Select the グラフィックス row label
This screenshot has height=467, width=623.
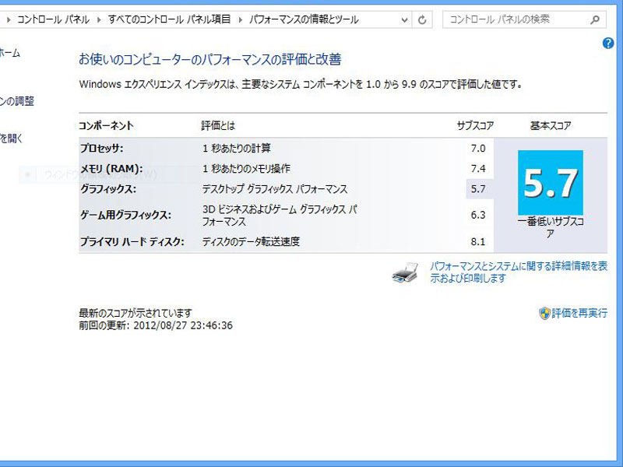pos(108,189)
